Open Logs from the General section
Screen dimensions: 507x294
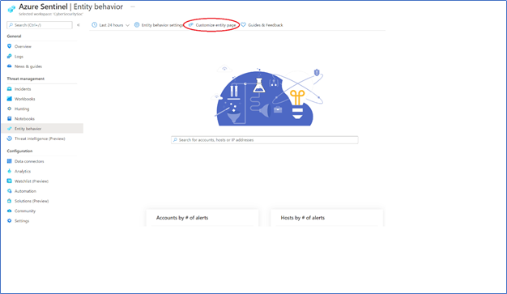[19, 57]
